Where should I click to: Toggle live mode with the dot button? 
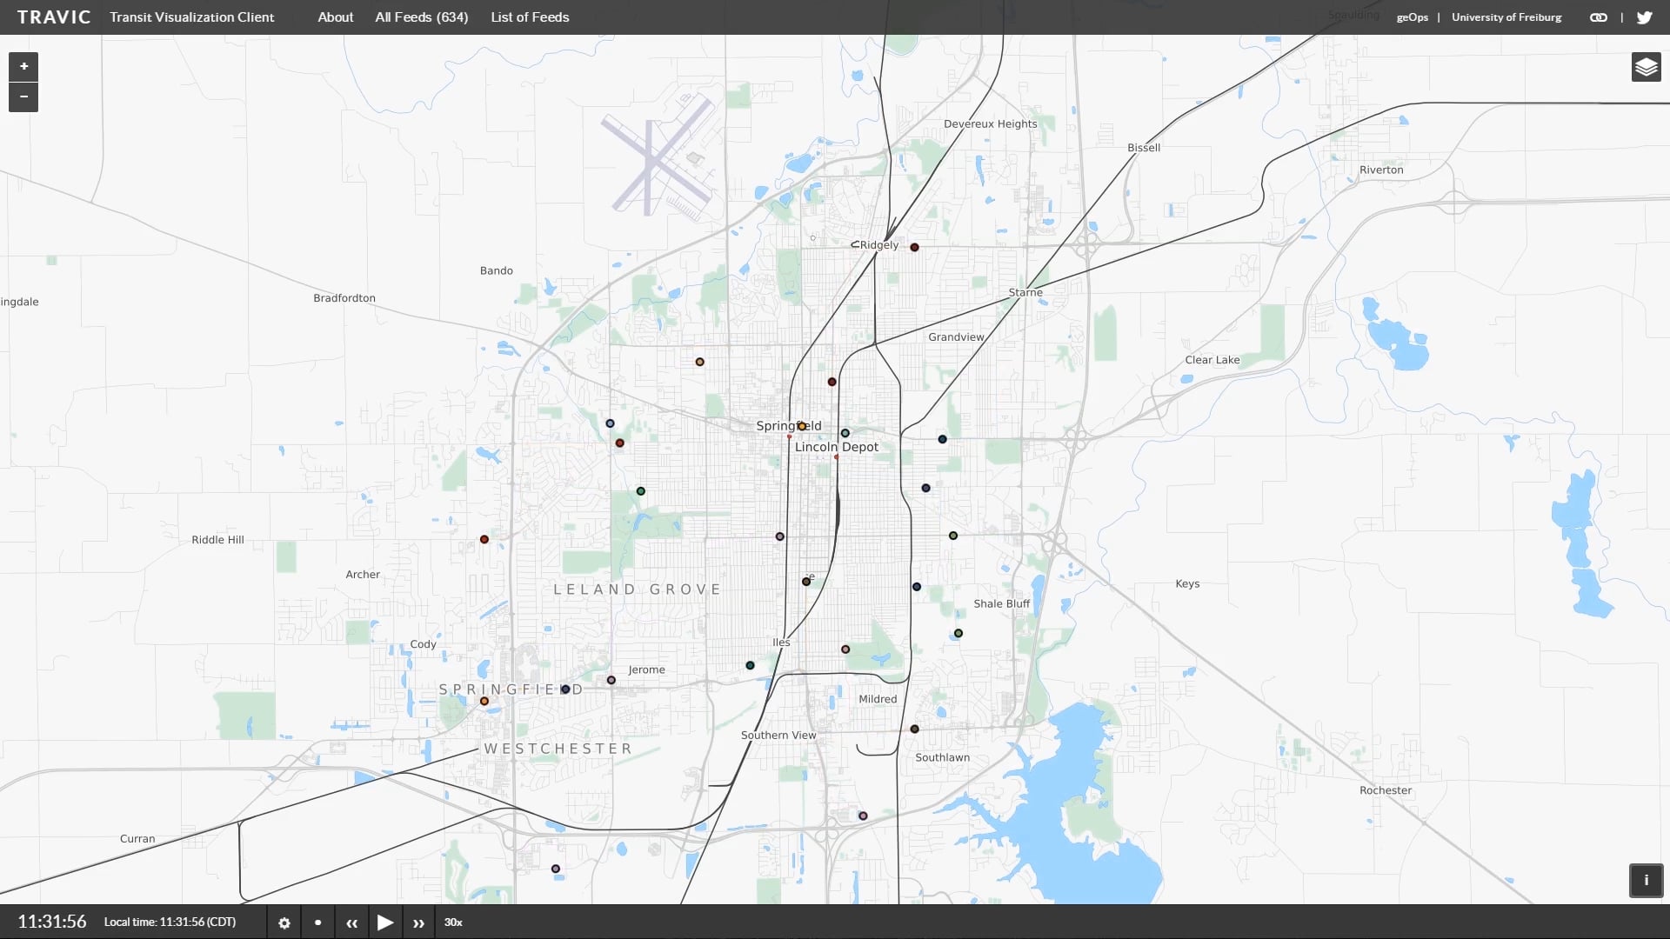pos(317,922)
